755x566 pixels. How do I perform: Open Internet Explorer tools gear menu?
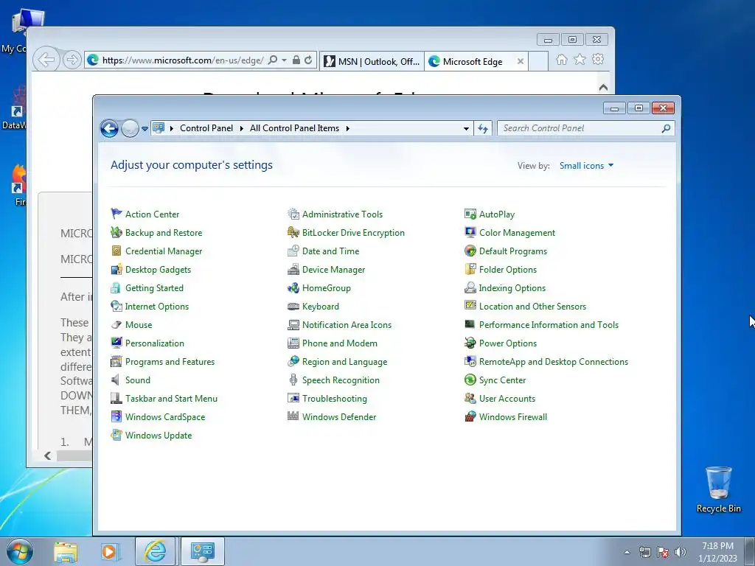click(x=598, y=60)
